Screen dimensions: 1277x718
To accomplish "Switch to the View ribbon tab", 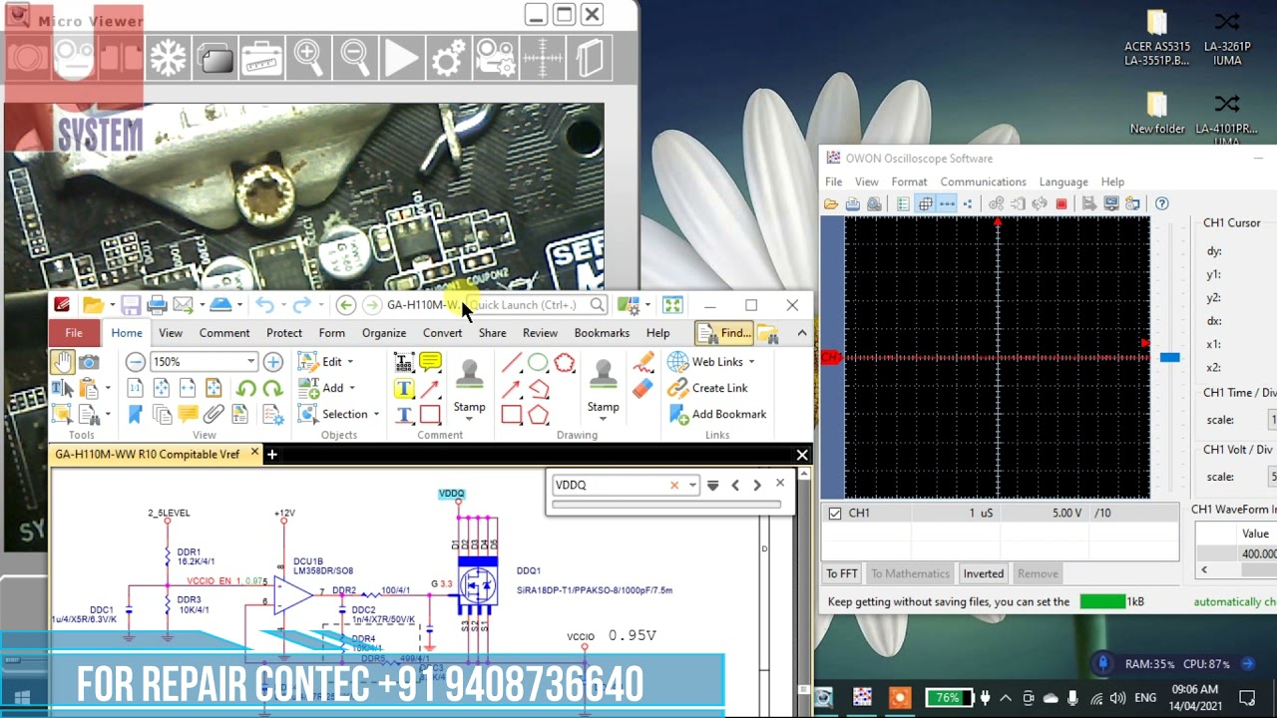I will click(171, 333).
